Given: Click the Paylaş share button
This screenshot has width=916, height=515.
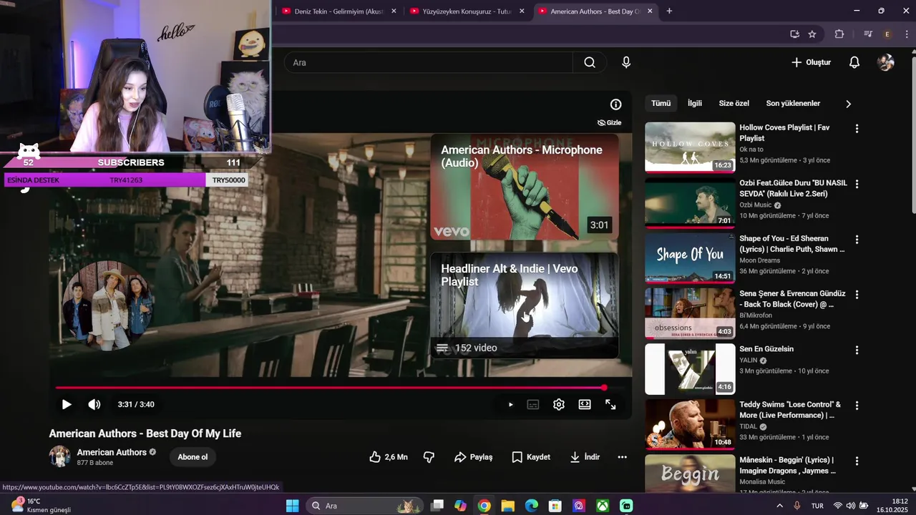Looking at the screenshot, I should pyautogui.click(x=473, y=457).
